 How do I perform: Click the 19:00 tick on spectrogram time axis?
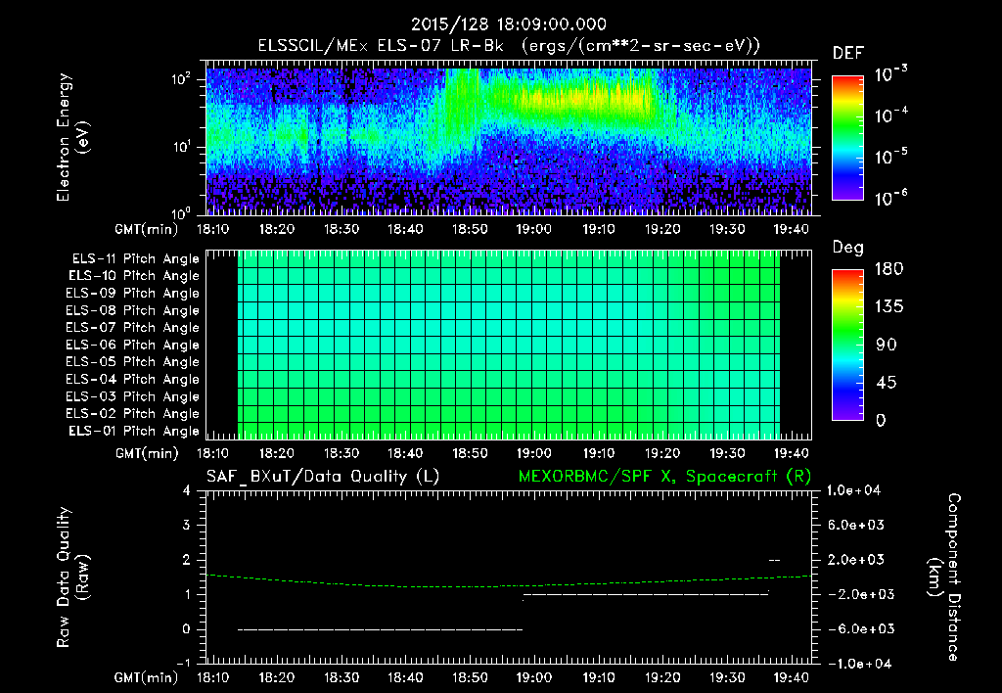point(533,229)
